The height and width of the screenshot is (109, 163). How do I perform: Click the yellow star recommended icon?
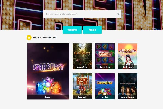pyautogui.click(x=29, y=38)
